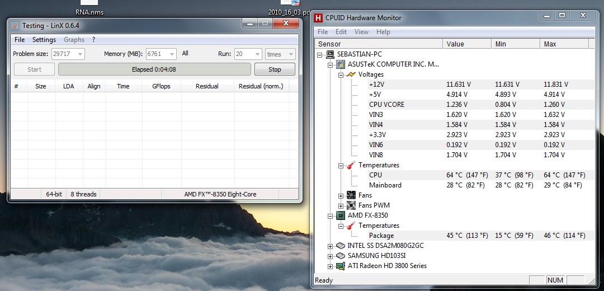The width and height of the screenshot is (604, 291).
Task: Open LinX Settings menu
Action: (x=44, y=40)
